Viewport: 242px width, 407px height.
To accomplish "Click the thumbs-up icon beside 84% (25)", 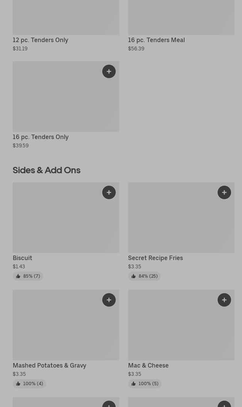I will click(133, 276).
